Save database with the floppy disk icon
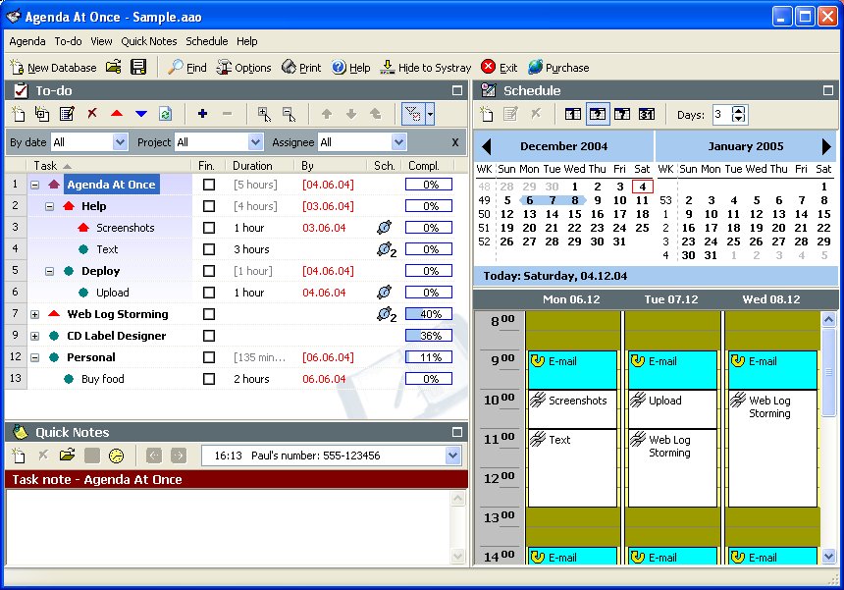 tap(138, 67)
